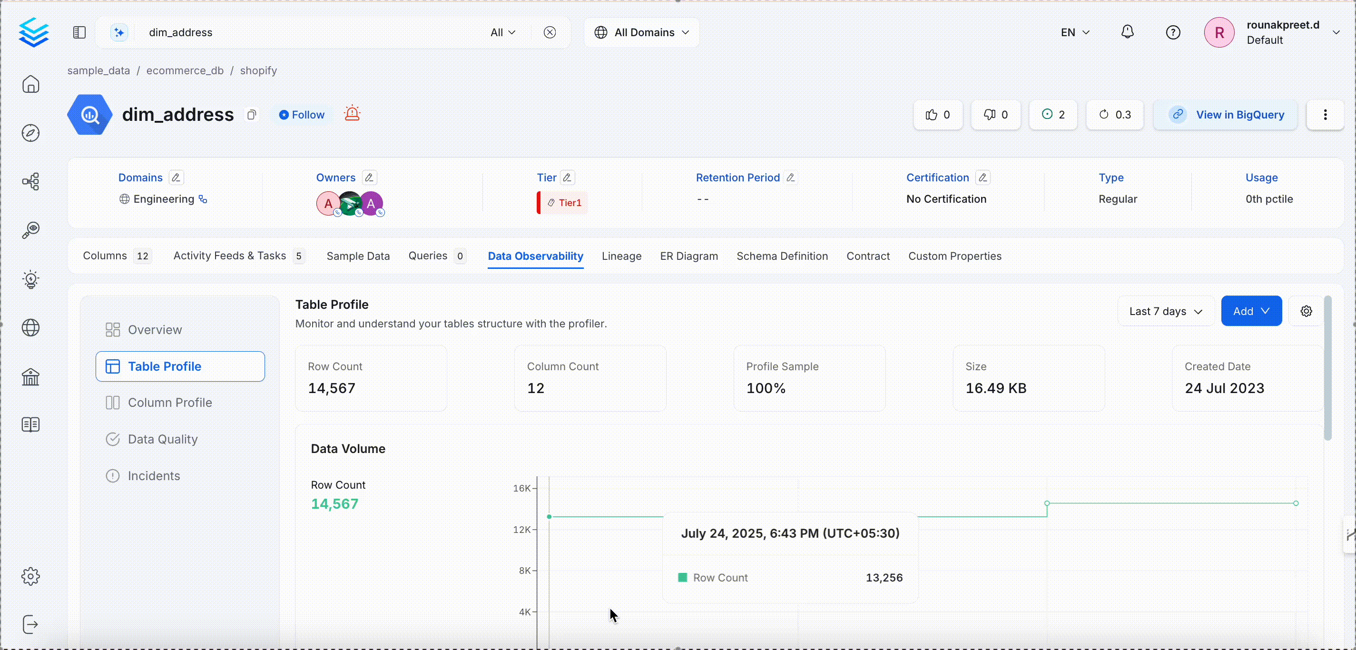Click the red alert siren icon
1356x650 pixels.
click(352, 114)
